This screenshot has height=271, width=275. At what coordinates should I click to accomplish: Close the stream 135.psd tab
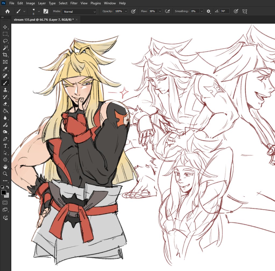pos(77,20)
